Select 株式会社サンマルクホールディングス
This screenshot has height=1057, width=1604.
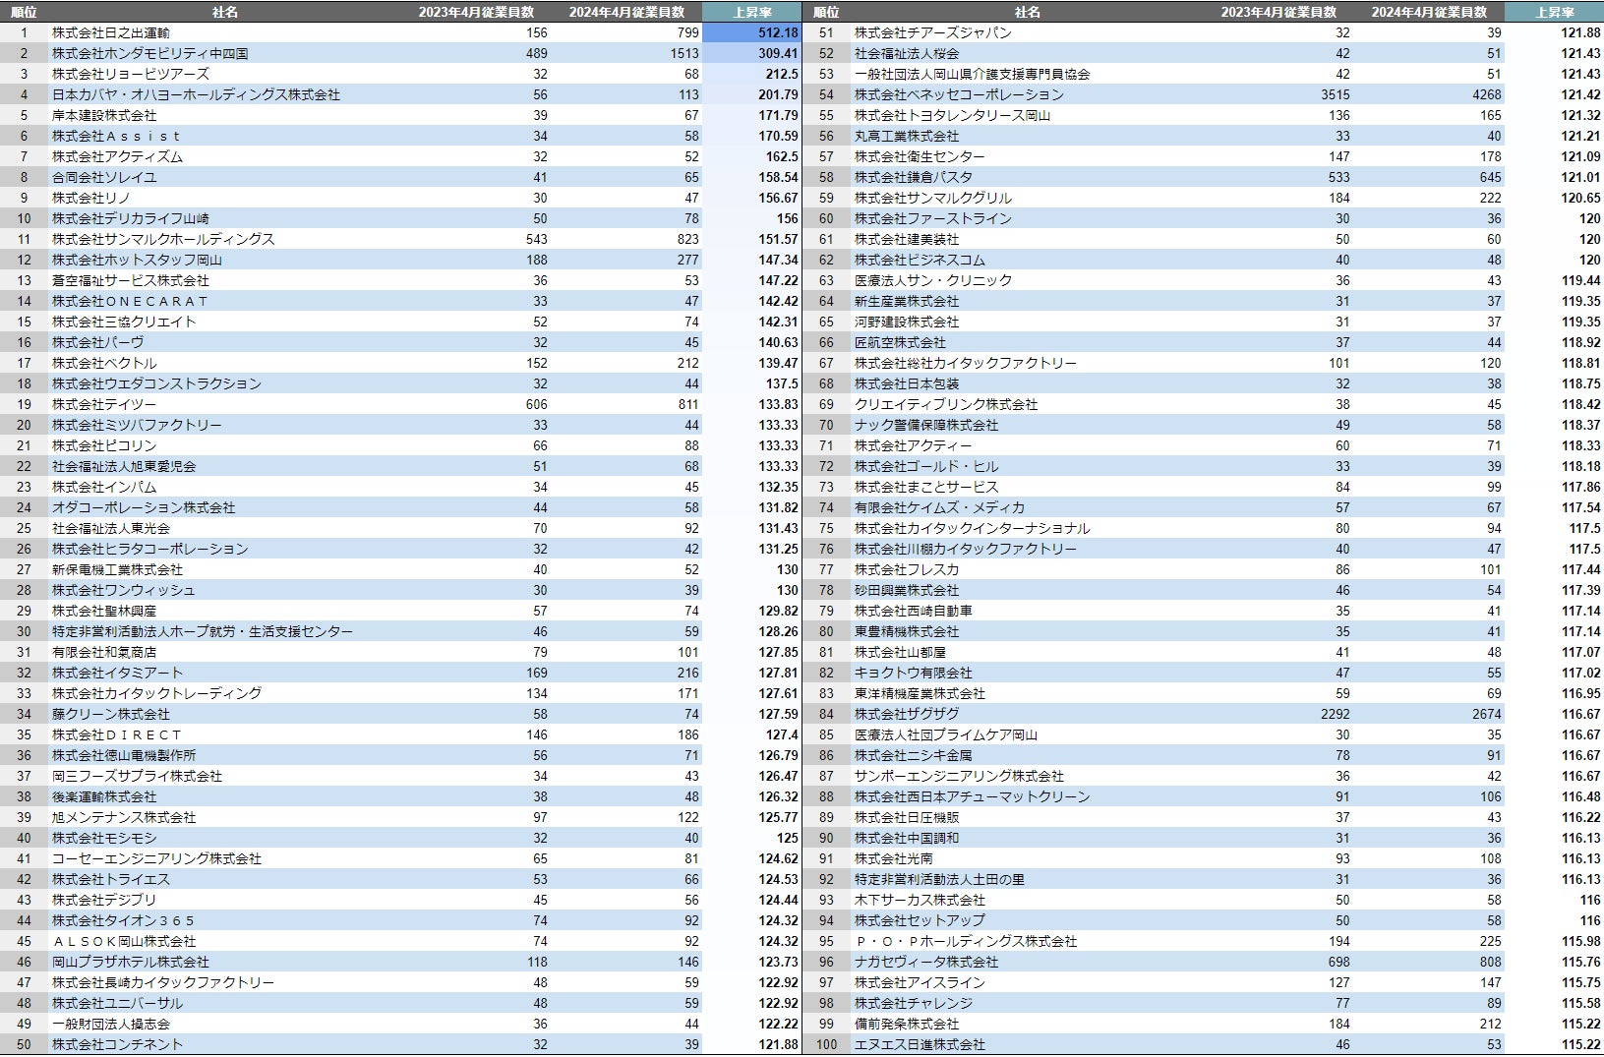coord(163,239)
